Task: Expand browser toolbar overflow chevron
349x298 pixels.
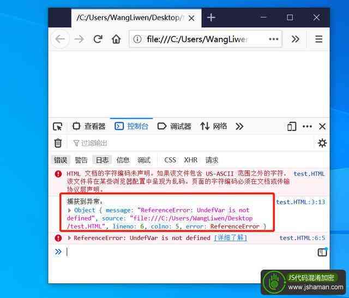Action: [296, 39]
